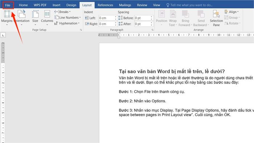Click the Bring Forward icon
Image resolution: width=254 pixels, height=143 pixels.
tap(185, 14)
